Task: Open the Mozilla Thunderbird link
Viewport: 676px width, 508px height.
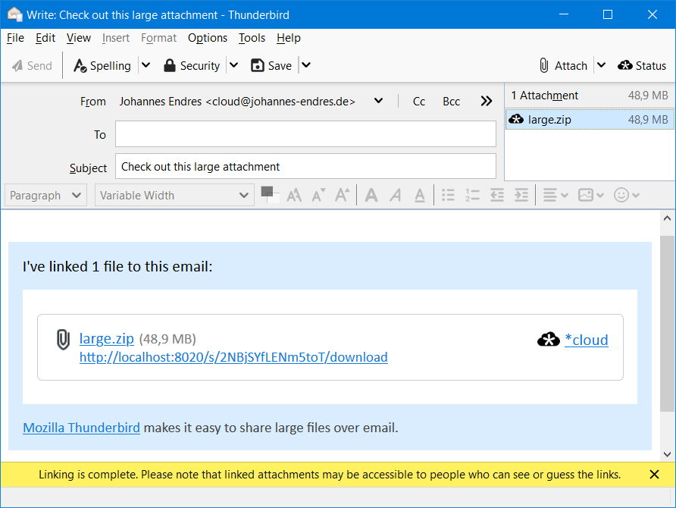Action: point(81,428)
